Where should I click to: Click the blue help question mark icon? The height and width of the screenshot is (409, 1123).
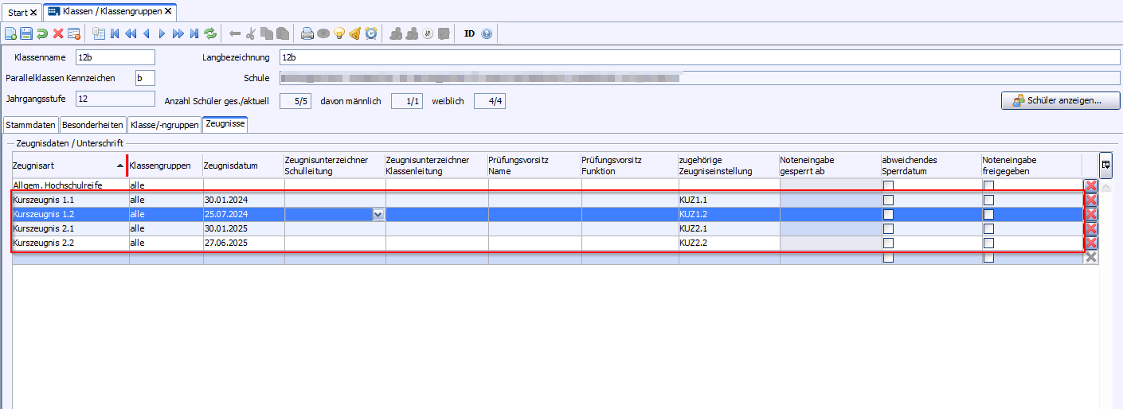coord(487,33)
